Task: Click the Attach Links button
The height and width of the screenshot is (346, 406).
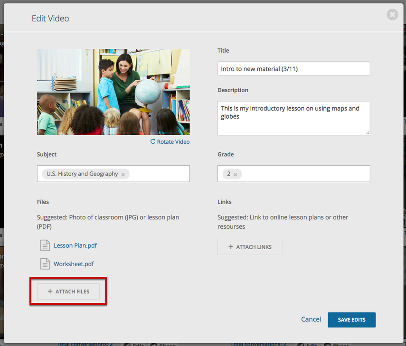Action: click(250, 247)
